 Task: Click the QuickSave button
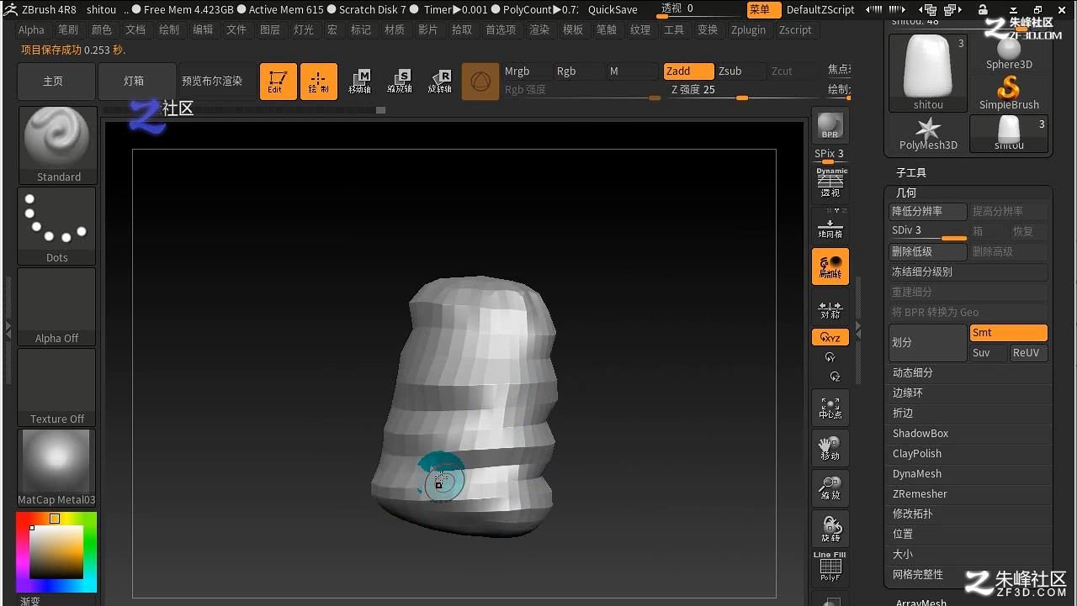[x=613, y=10]
